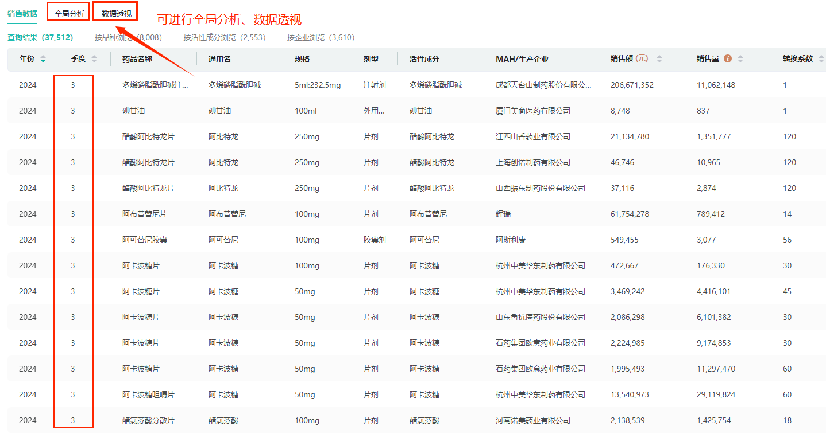Select the 阿卡波糖咀嚼片 drug name cell
This screenshot has height=434, width=826.
pyautogui.click(x=148, y=394)
